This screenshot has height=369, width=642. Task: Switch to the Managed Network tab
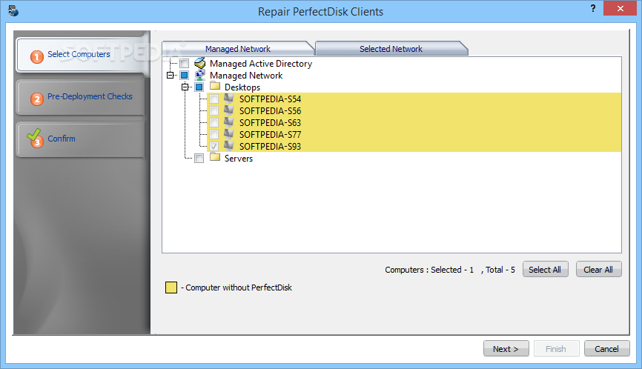238,49
